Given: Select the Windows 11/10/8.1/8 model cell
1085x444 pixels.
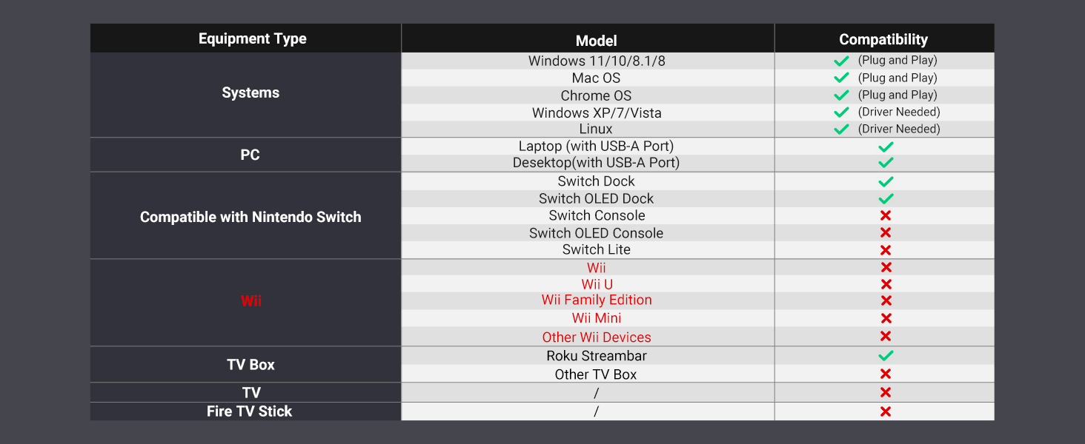Looking at the screenshot, I should pyautogui.click(x=597, y=61).
